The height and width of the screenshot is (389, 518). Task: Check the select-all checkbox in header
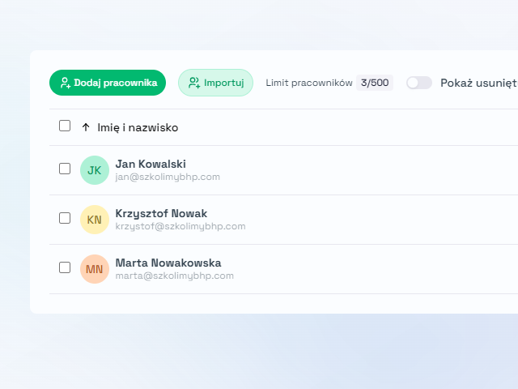[65, 126]
